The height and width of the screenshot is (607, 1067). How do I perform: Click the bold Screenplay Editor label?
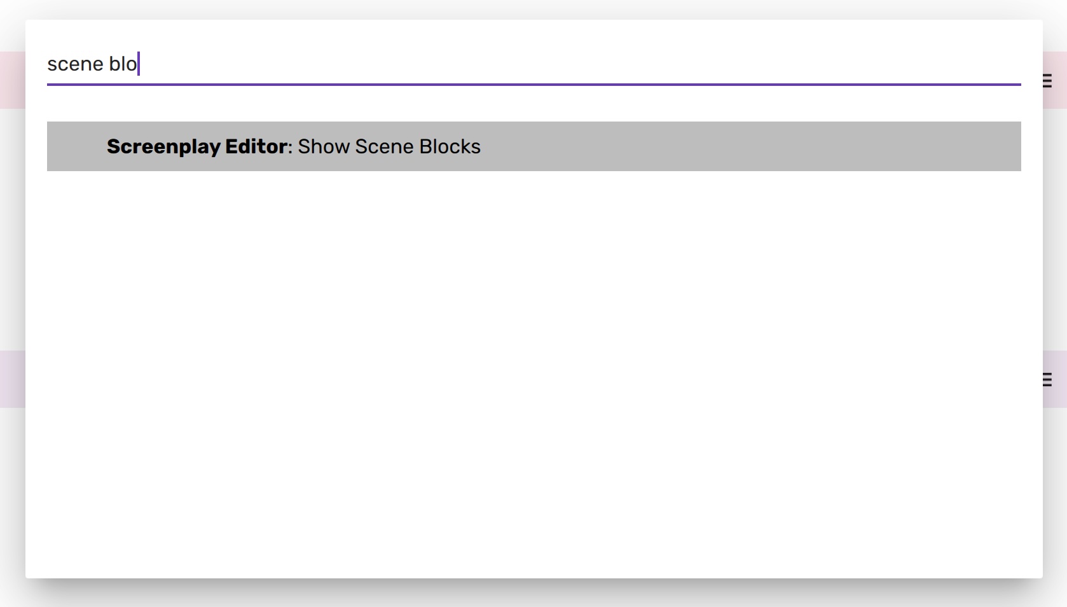(x=196, y=146)
